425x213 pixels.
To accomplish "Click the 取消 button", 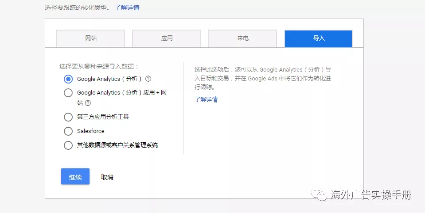I will point(107,177).
